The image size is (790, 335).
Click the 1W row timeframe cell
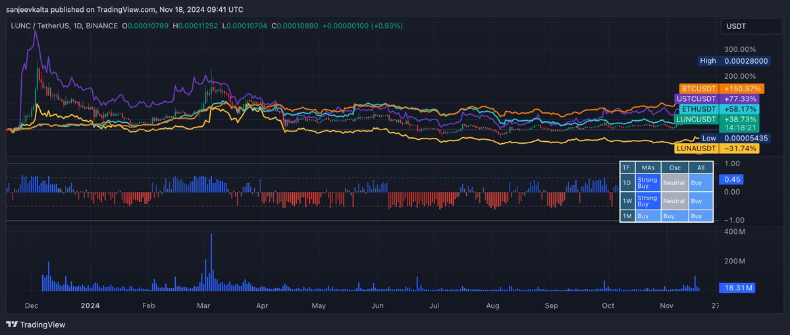tap(628, 201)
